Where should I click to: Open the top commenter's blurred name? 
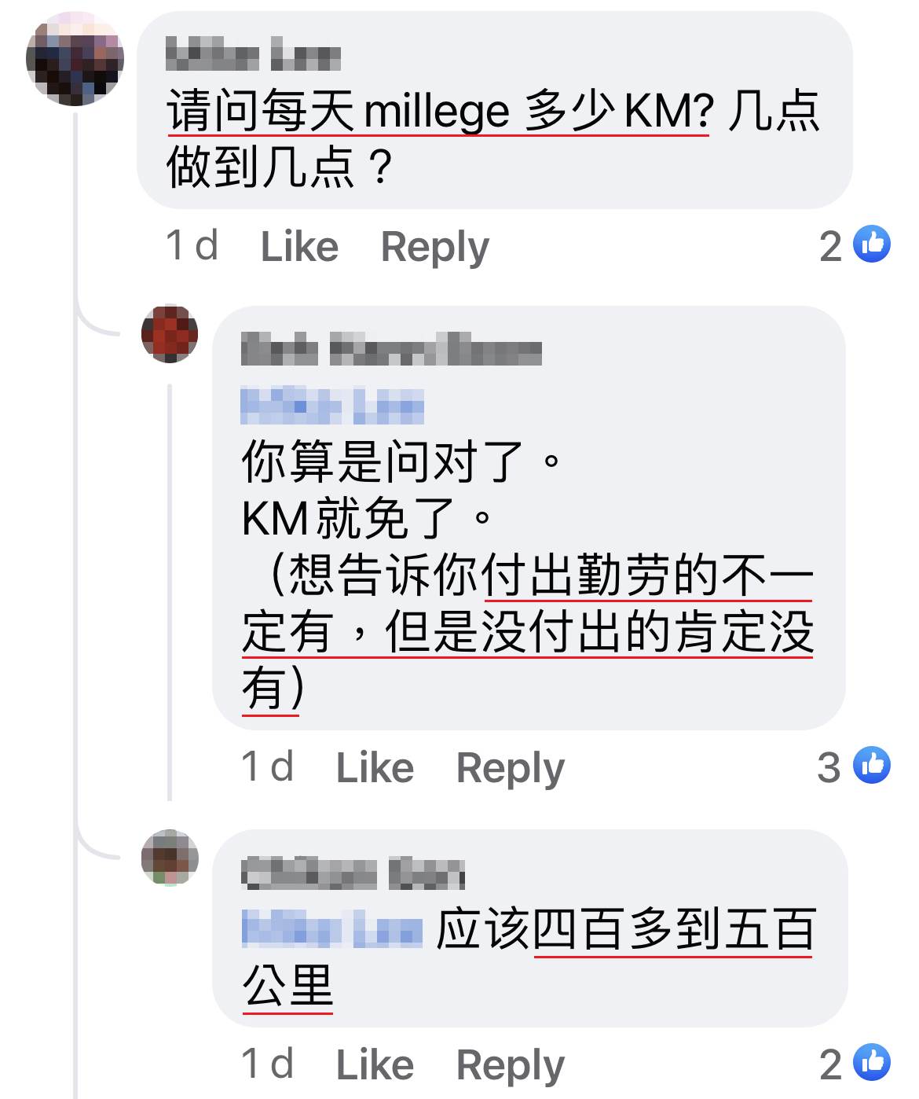coord(253,55)
